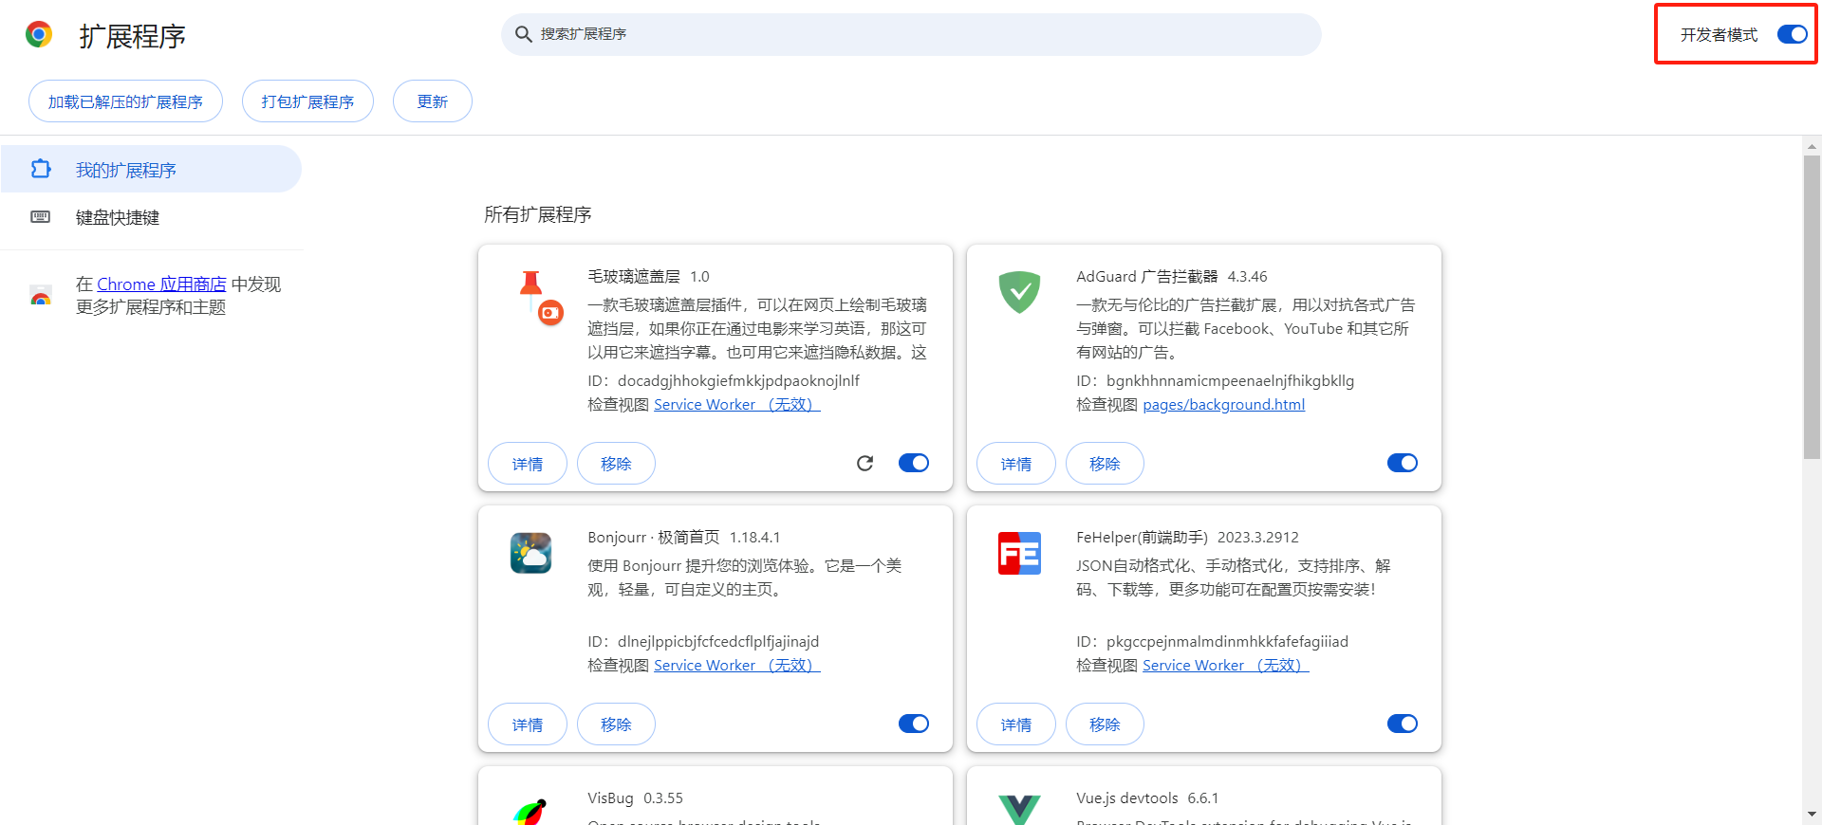Disable the FeHelper extension toggle
This screenshot has height=825, width=1822.
point(1403,724)
